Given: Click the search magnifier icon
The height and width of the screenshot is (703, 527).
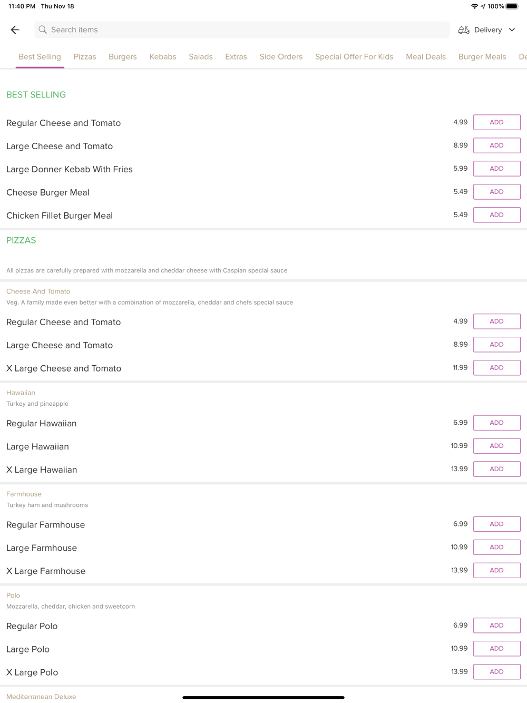Looking at the screenshot, I should 43,30.
